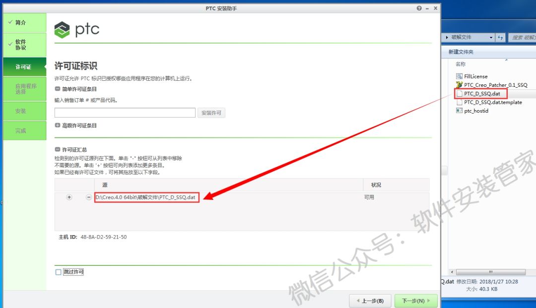Collapse the 简单许可证条目 section

pos(58,89)
